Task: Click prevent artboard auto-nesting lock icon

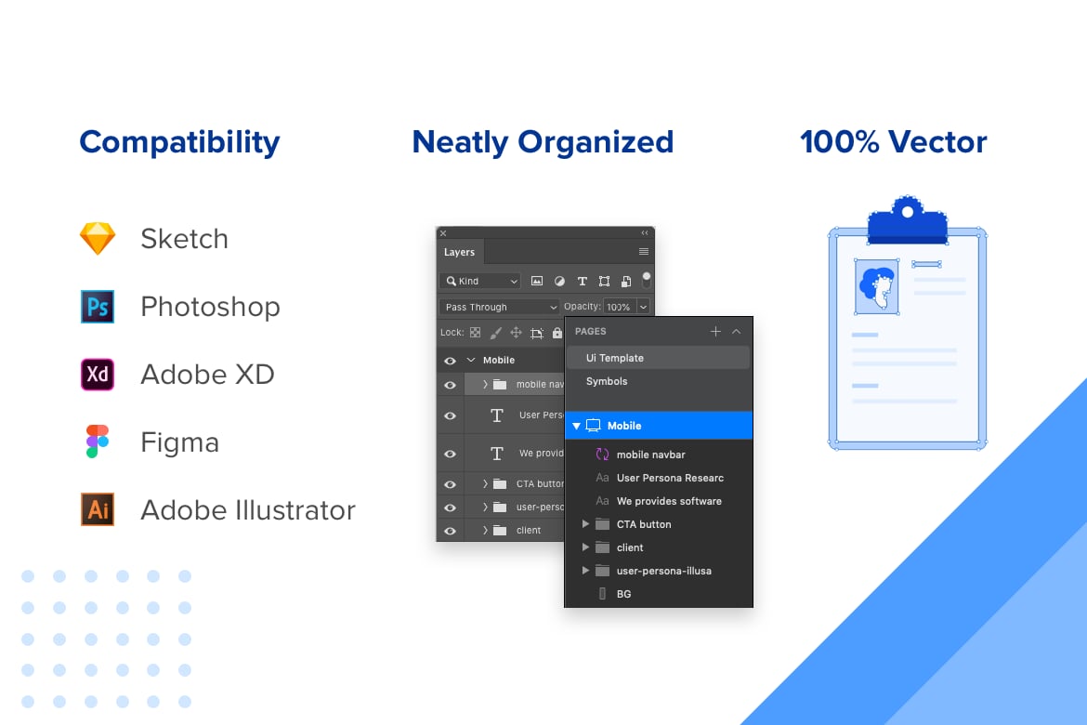Action: click(x=537, y=333)
